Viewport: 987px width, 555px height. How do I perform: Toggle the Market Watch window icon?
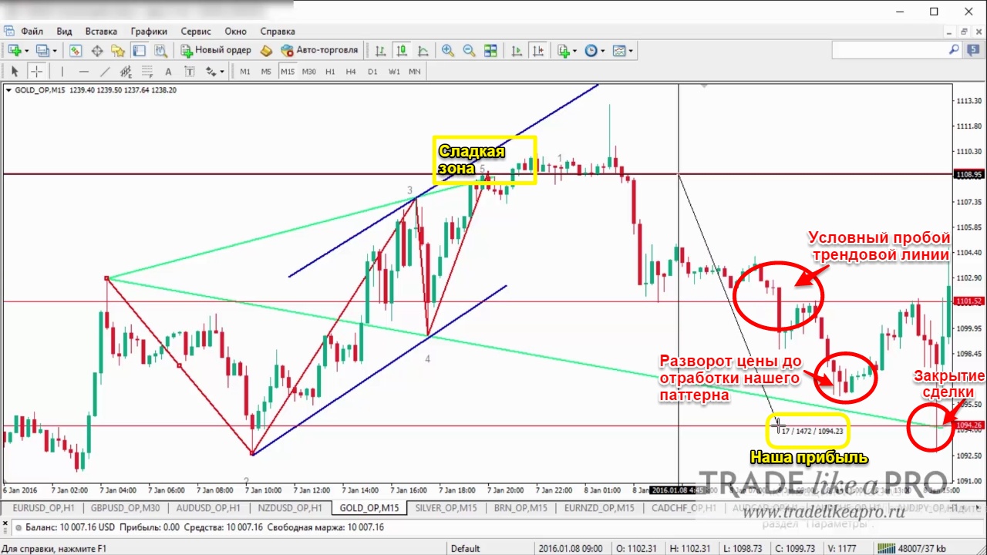(76, 50)
